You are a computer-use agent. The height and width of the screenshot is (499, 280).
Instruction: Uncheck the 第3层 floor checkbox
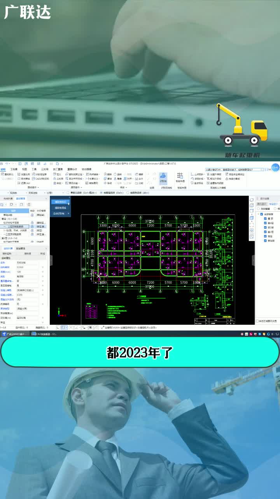265,227
